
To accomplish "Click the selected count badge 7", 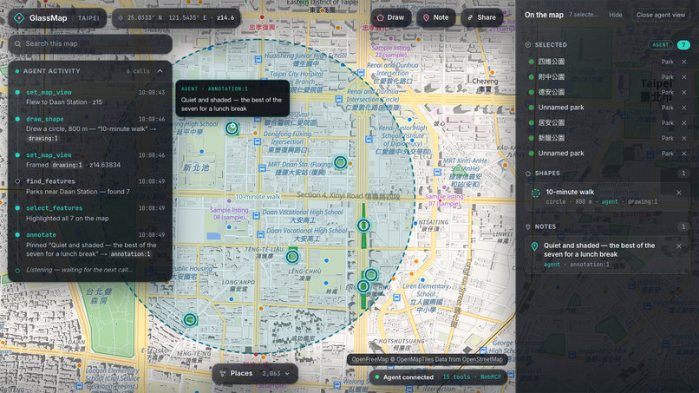I will pyautogui.click(x=683, y=44).
